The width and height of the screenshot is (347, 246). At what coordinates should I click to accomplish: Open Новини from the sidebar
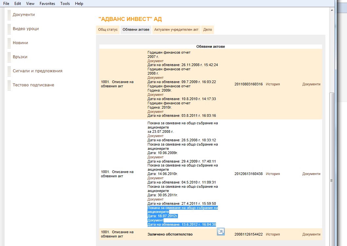click(20, 43)
